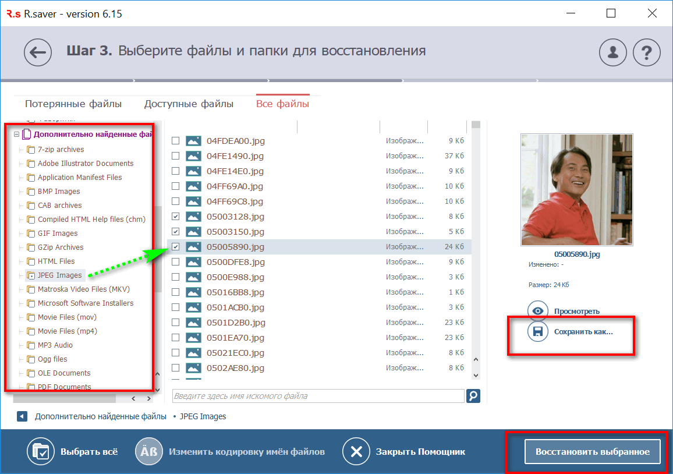Viewport: 673px width, 474px height.
Task: Click the search magnifier icon
Action: (x=473, y=396)
